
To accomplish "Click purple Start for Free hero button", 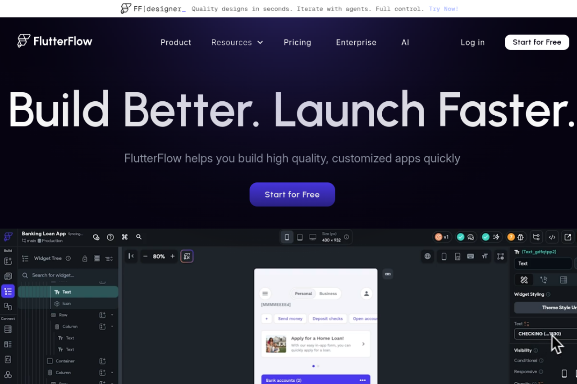I will (x=292, y=194).
